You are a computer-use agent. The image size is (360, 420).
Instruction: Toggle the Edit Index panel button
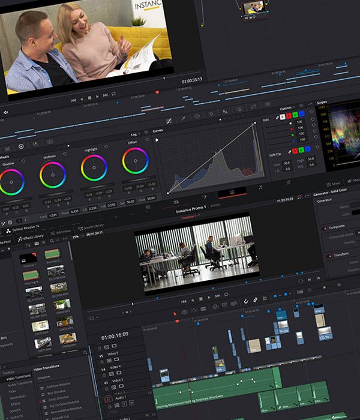click(x=61, y=232)
